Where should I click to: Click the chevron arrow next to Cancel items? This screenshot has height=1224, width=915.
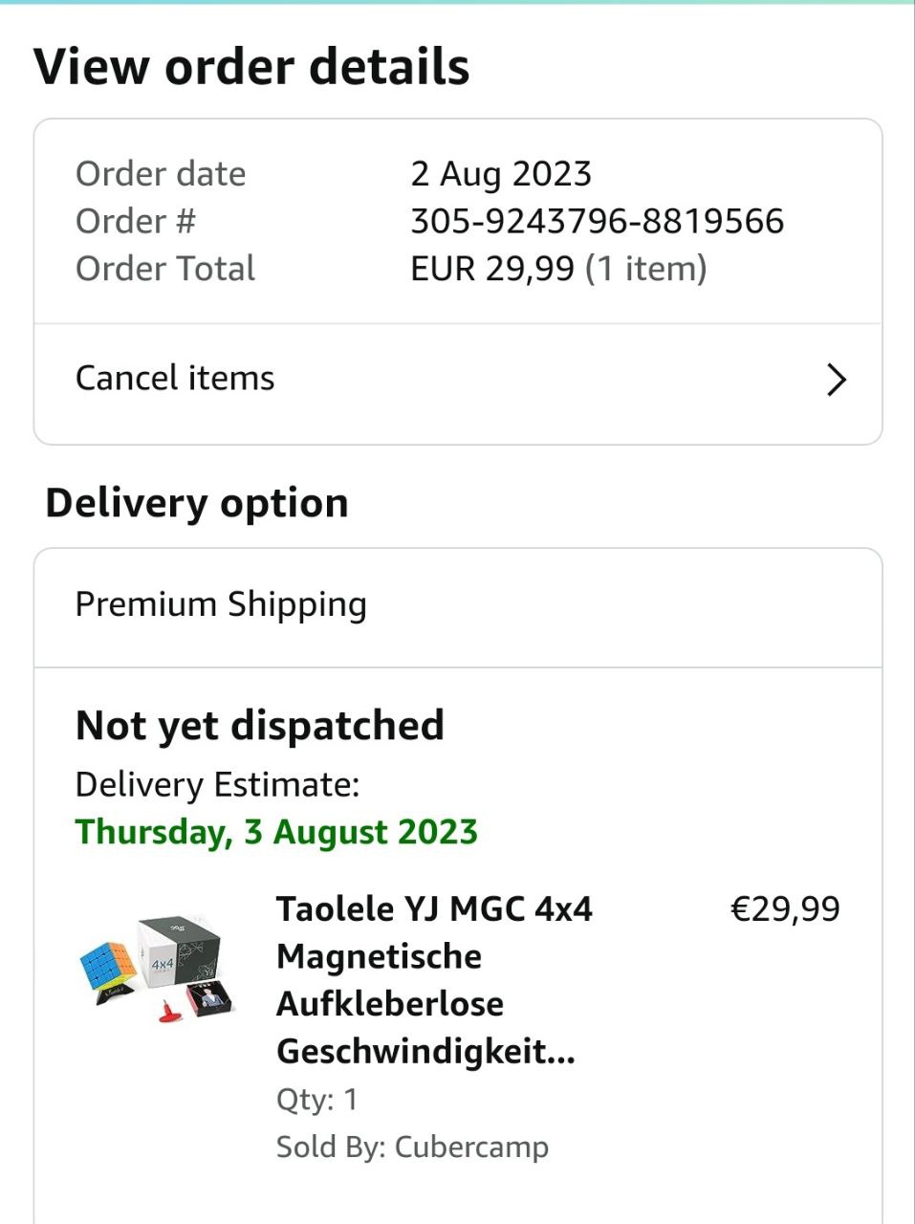pyautogui.click(x=836, y=380)
